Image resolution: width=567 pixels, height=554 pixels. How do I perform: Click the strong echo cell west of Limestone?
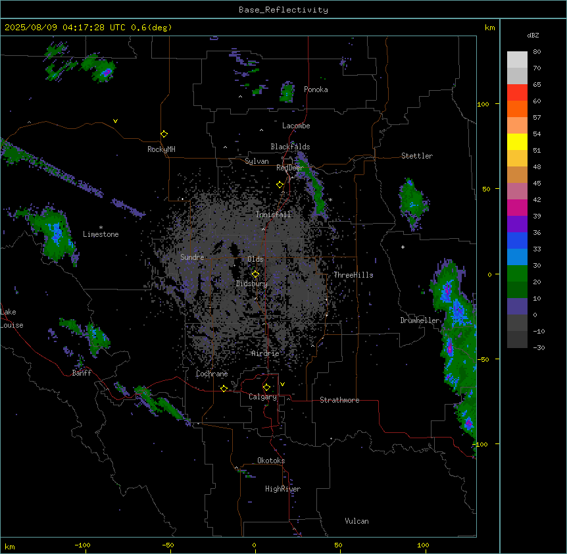(x=57, y=234)
